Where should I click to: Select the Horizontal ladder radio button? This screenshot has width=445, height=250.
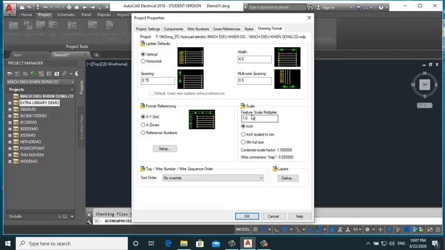pos(143,61)
